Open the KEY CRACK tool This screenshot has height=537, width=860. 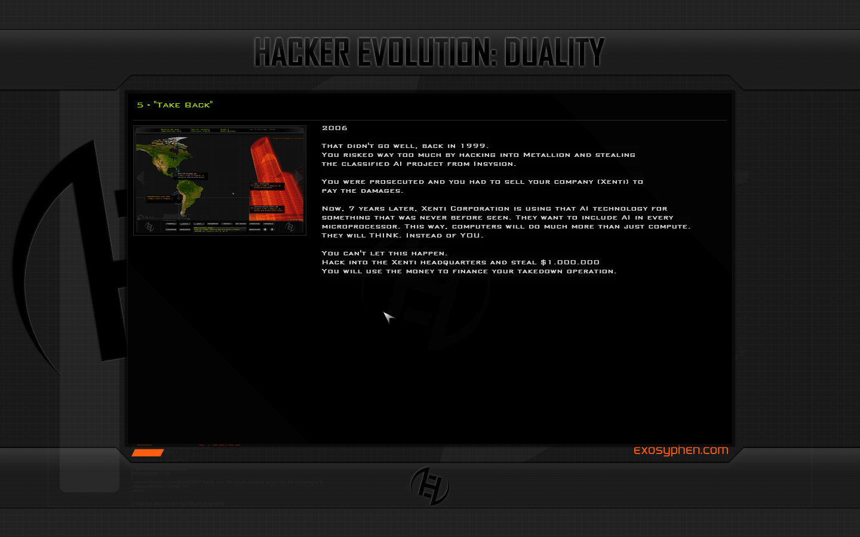click(x=241, y=223)
